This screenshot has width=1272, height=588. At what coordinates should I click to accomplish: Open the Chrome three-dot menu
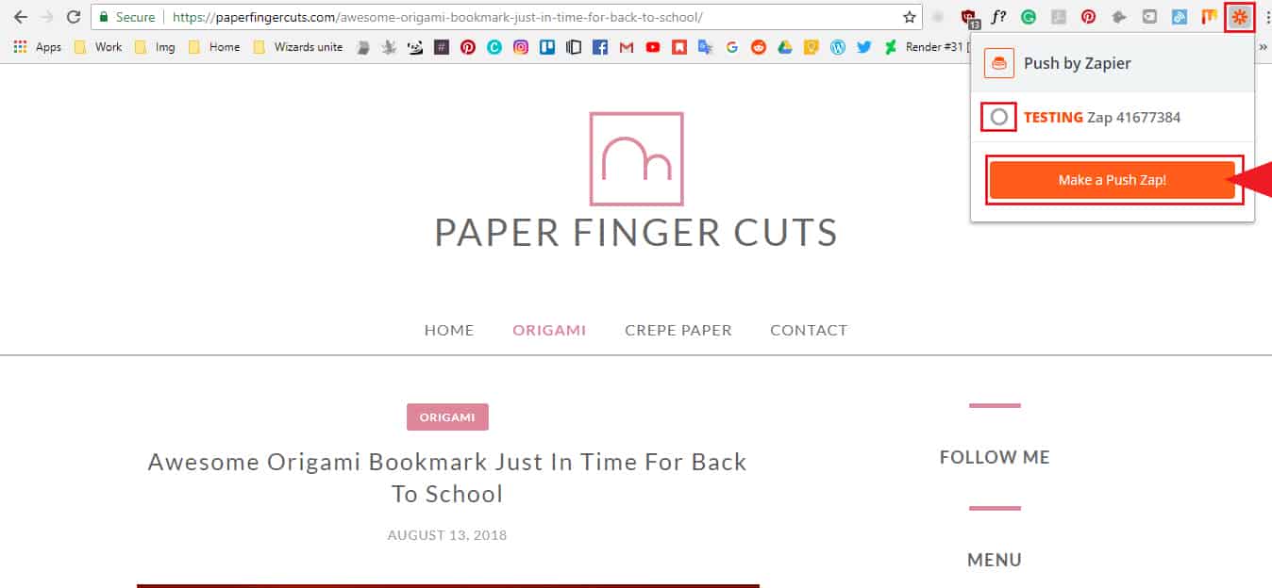1266,17
